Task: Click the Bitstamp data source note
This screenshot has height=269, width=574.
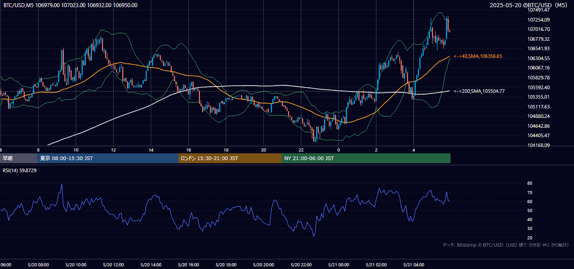Action: click(x=506, y=245)
